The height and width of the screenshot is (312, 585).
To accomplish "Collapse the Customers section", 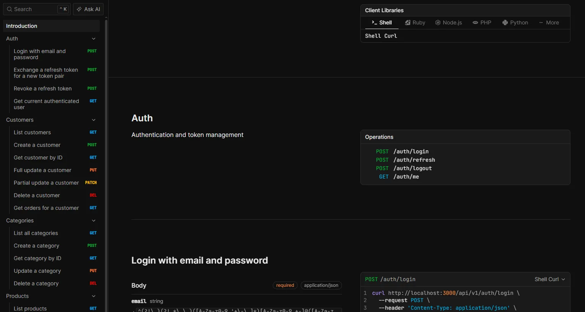I will coord(94,119).
